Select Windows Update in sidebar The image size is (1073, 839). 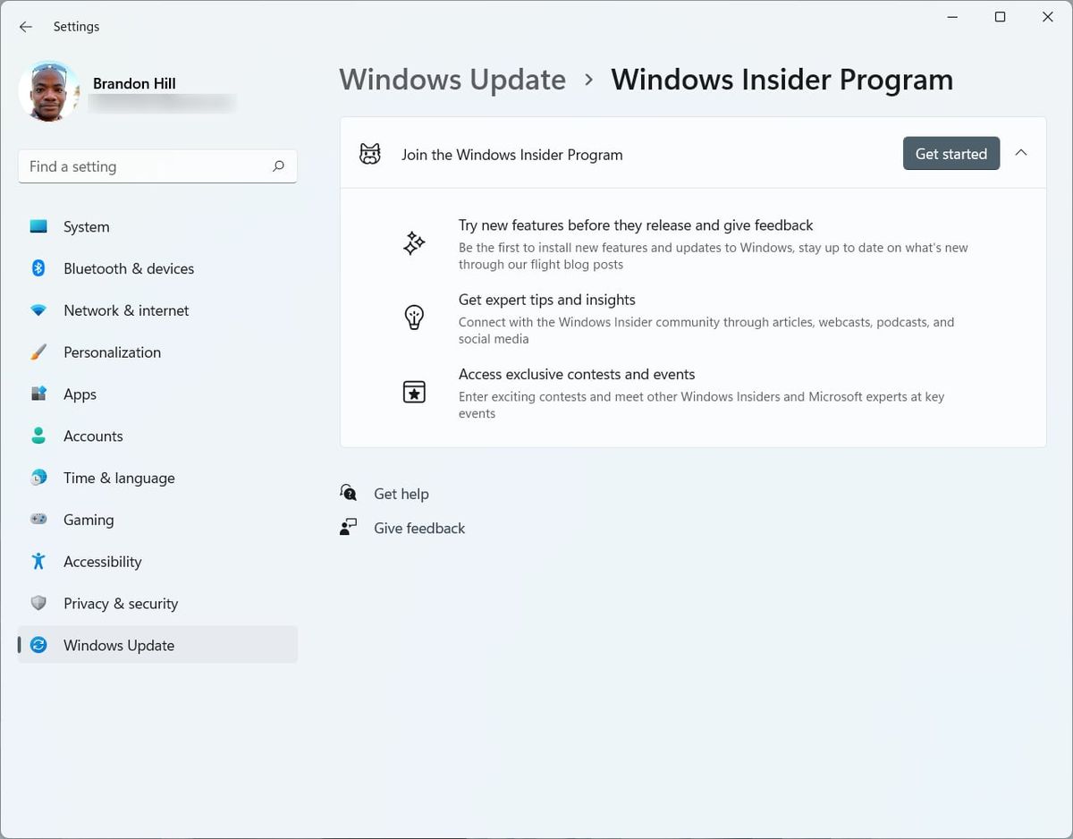click(x=157, y=645)
